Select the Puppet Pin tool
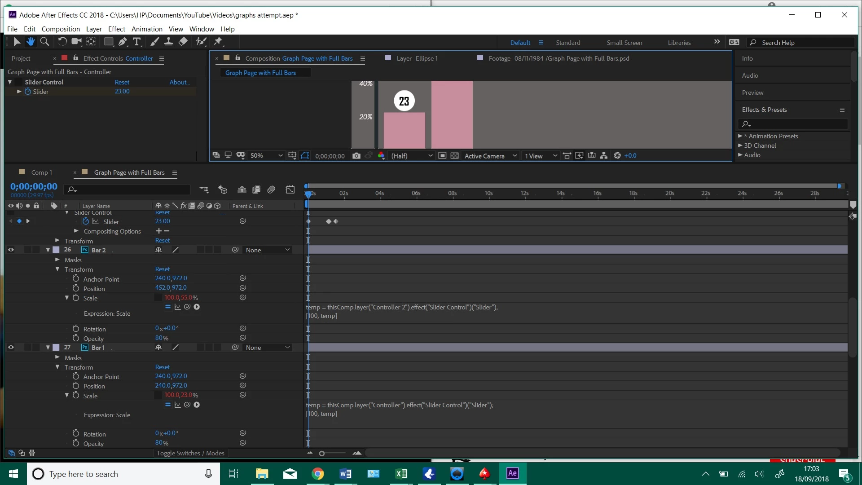This screenshot has height=485, width=862. (x=218, y=42)
